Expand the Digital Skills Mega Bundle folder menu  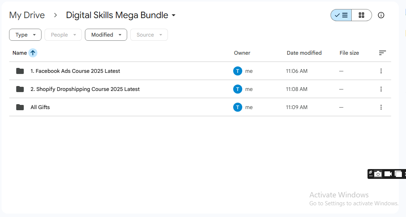[174, 15]
